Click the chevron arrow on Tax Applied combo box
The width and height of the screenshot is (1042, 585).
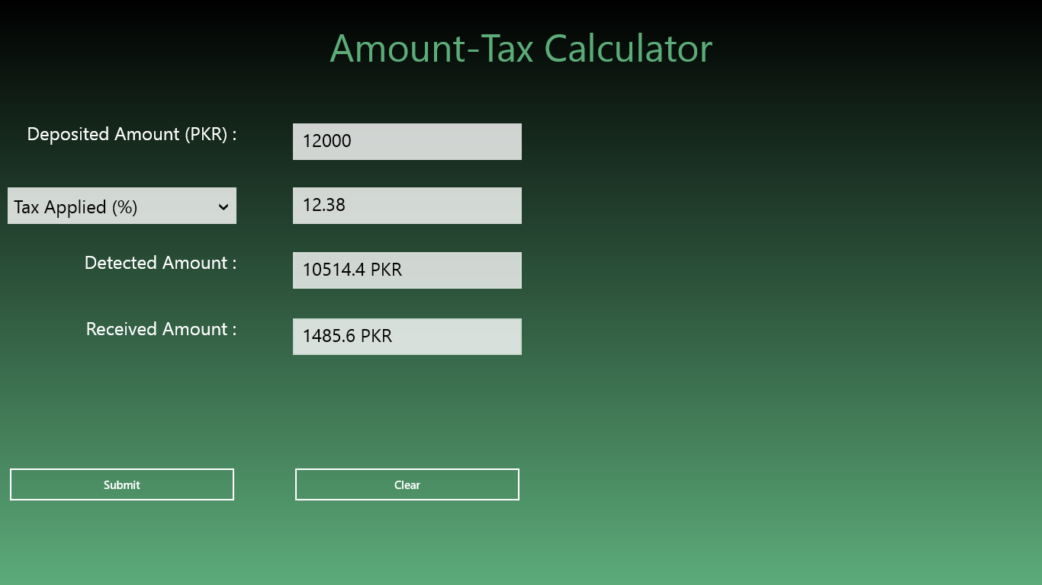coord(223,207)
